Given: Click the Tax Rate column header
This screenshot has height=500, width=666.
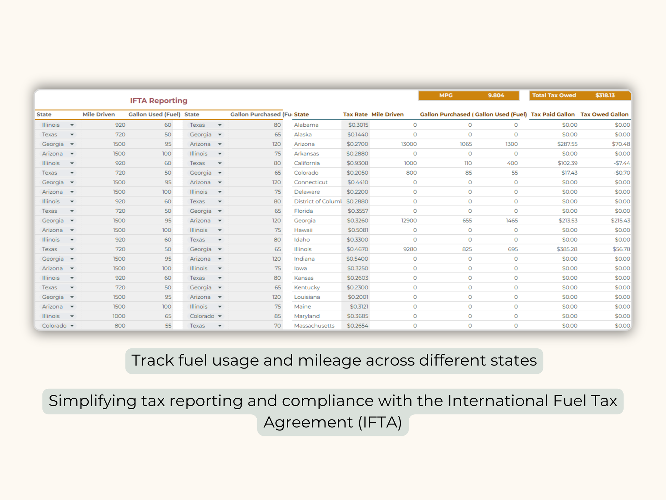Looking at the screenshot, I should (355, 114).
